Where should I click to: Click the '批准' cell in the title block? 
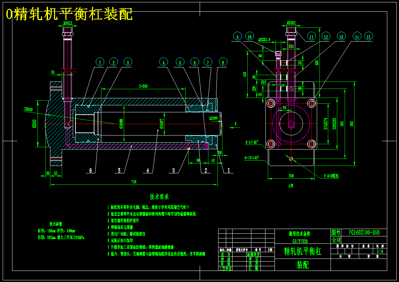[x=253, y=264]
